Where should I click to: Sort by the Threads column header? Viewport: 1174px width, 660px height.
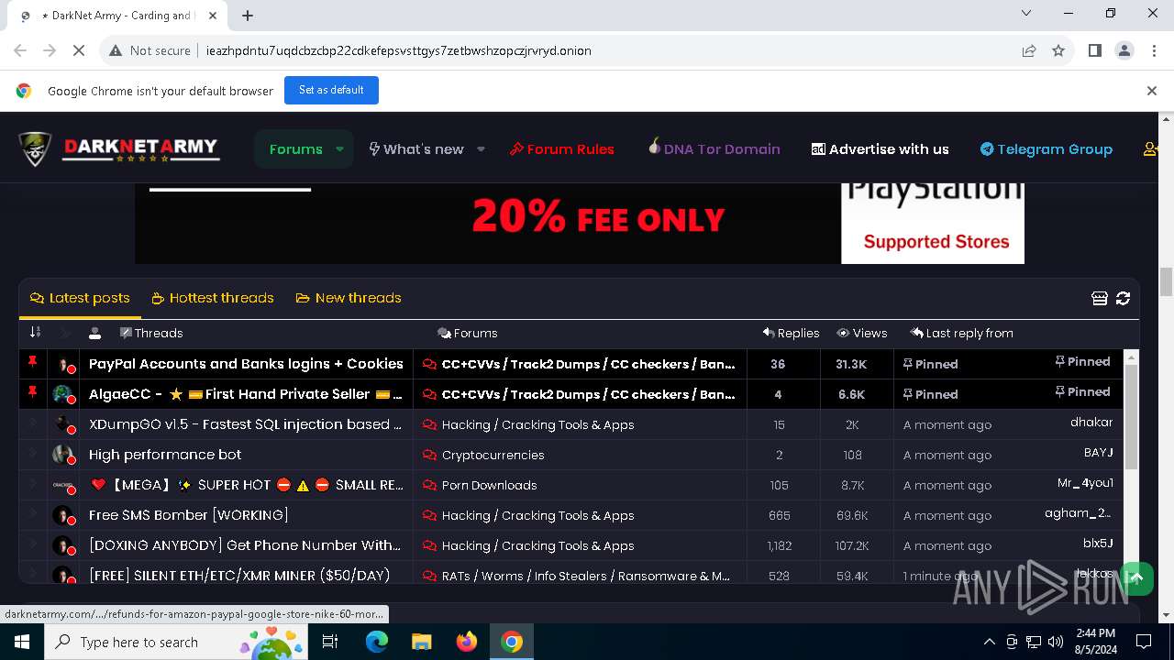151,333
